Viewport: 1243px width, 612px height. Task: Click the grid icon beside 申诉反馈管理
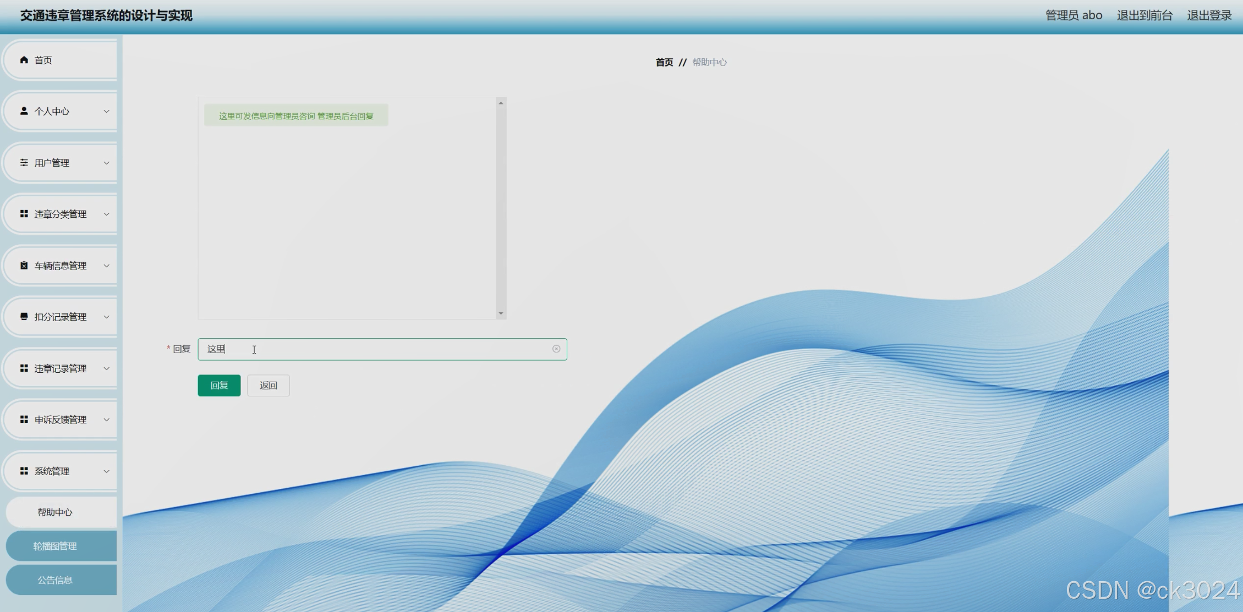point(24,420)
